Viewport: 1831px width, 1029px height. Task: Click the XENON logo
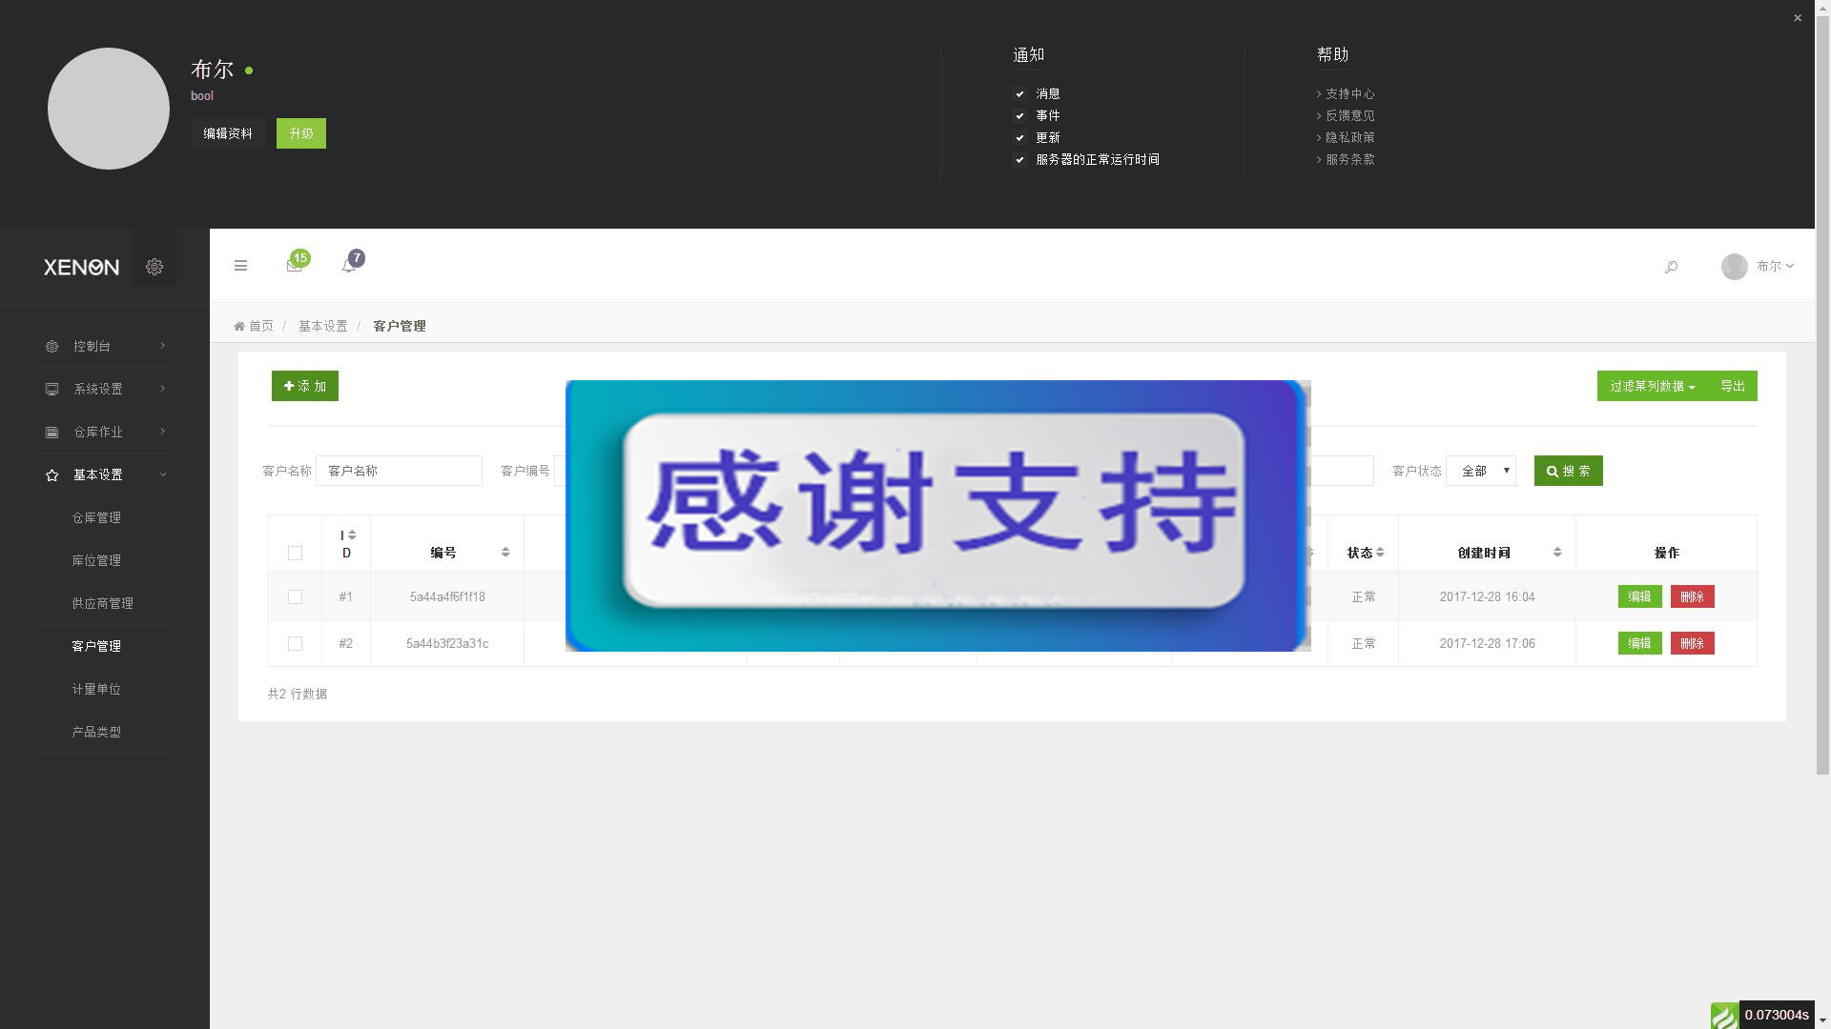(81, 267)
